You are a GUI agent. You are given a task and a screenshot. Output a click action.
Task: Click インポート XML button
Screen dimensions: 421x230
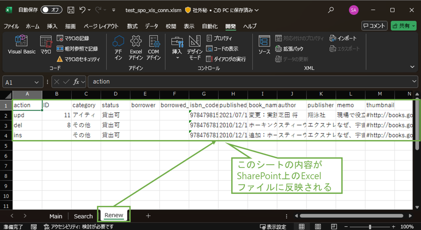343,38
